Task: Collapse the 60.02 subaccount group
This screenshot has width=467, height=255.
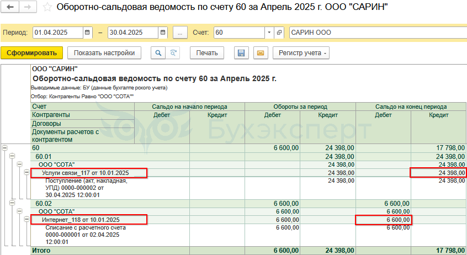Action: (x=12, y=203)
